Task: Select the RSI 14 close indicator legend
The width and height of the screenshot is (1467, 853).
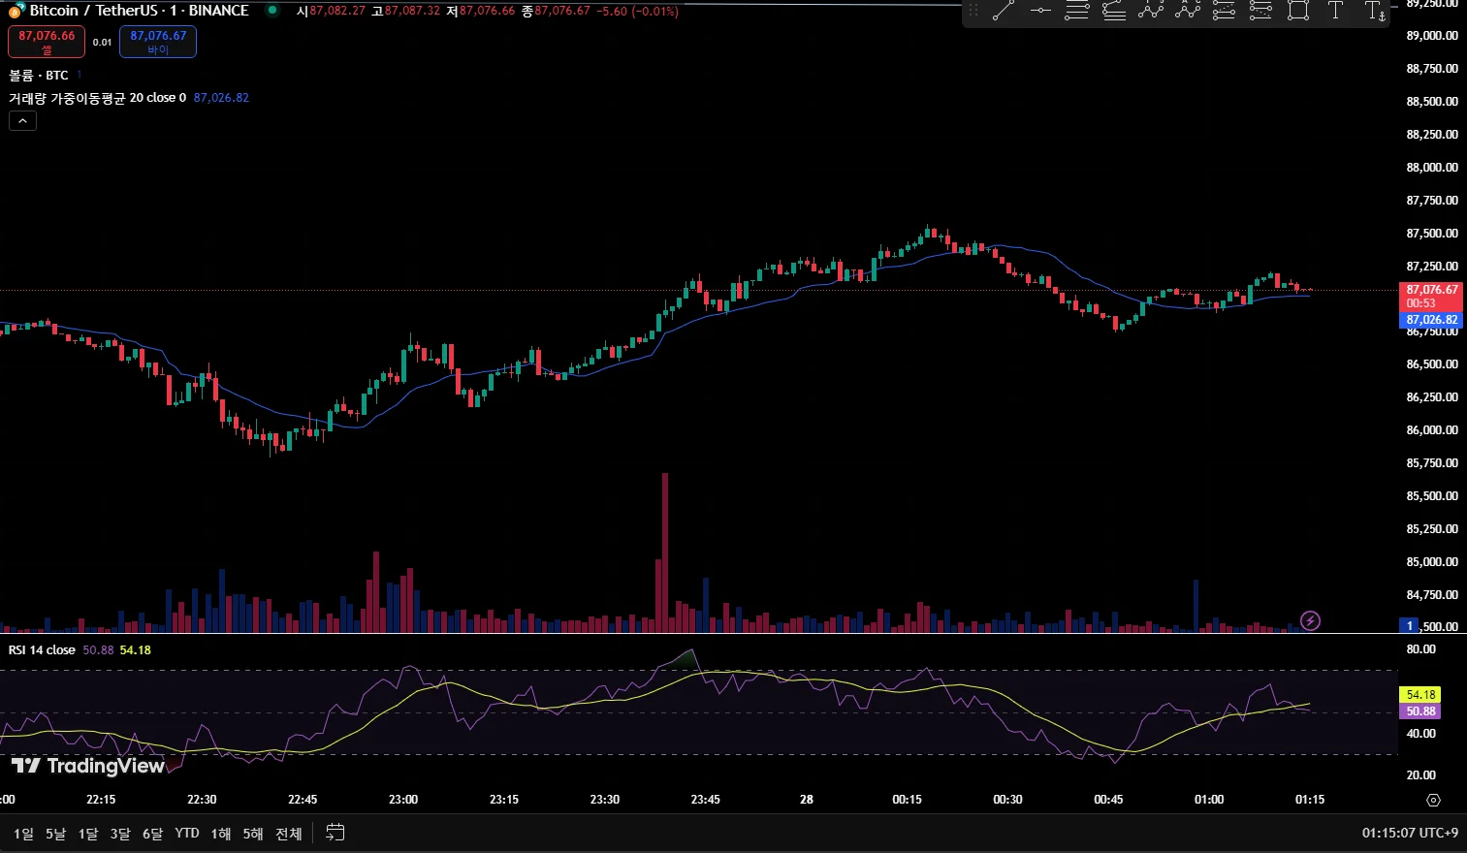Action: tap(42, 650)
